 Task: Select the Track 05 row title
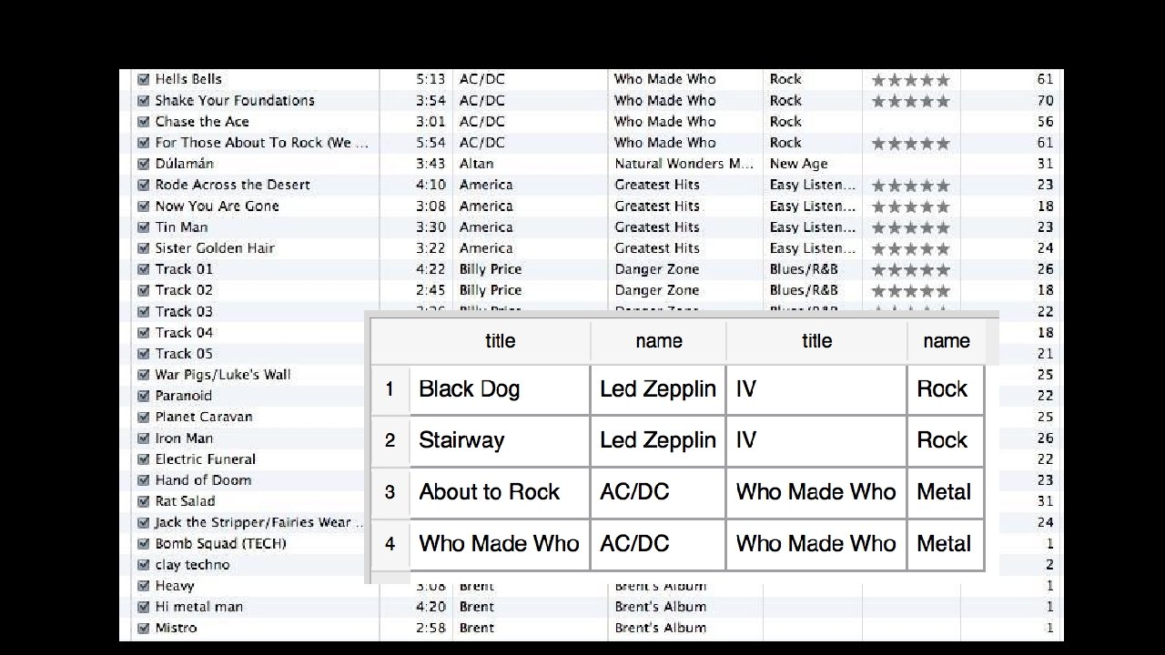184,353
